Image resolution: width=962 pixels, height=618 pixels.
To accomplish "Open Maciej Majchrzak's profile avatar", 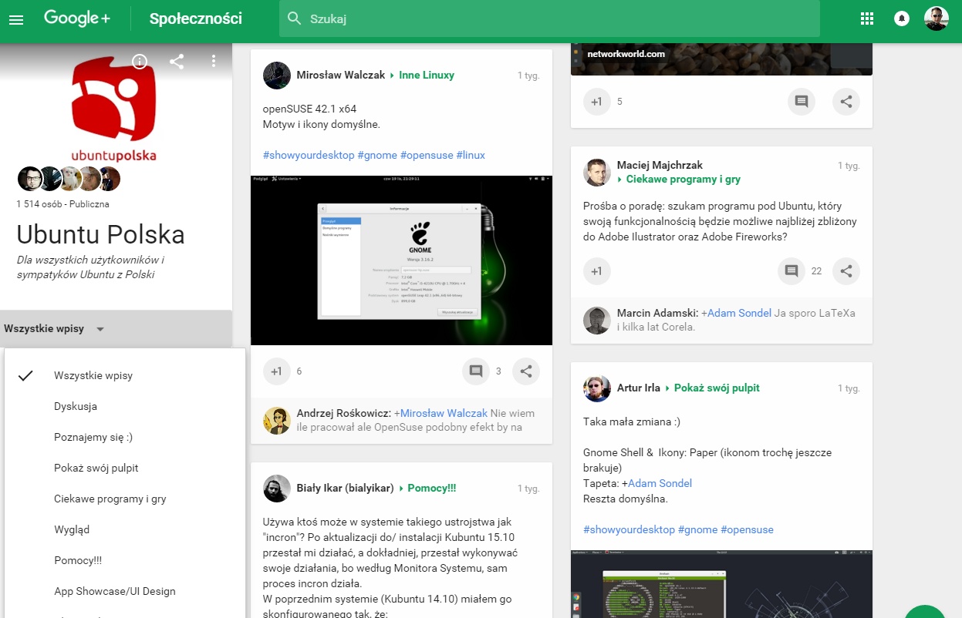I will [x=597, y=173].
